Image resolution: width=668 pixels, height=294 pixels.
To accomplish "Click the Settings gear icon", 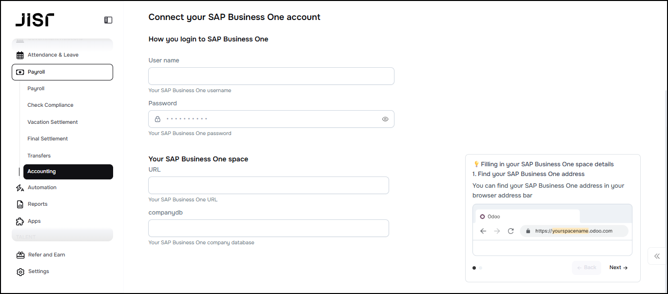I will tap(20, 272).
